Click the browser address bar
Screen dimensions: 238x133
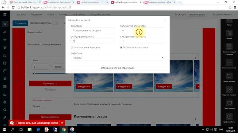point(122,7)
